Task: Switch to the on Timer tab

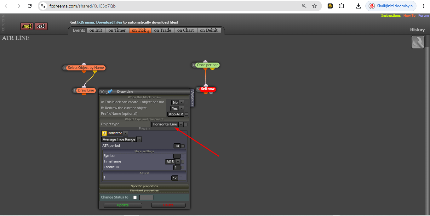Action: coord(117,30)
